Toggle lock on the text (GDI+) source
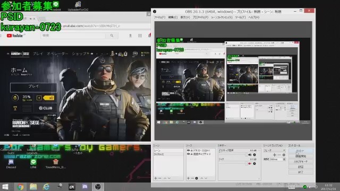 click(191, 150)
